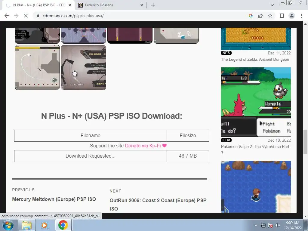Open Mercury Meltdown (Europe) PSP ISO link
308x231 pixels.
coord(54,199)
